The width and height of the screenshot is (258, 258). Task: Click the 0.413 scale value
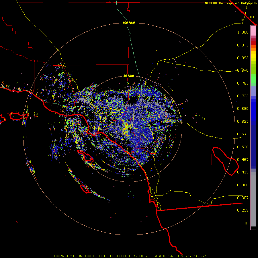pyautogui.click(x=243, y=172)
